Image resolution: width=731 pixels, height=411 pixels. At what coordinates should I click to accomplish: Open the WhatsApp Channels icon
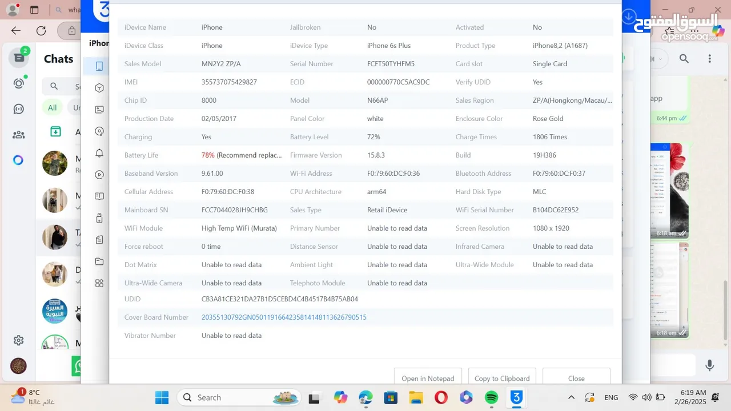coord(19,109)
